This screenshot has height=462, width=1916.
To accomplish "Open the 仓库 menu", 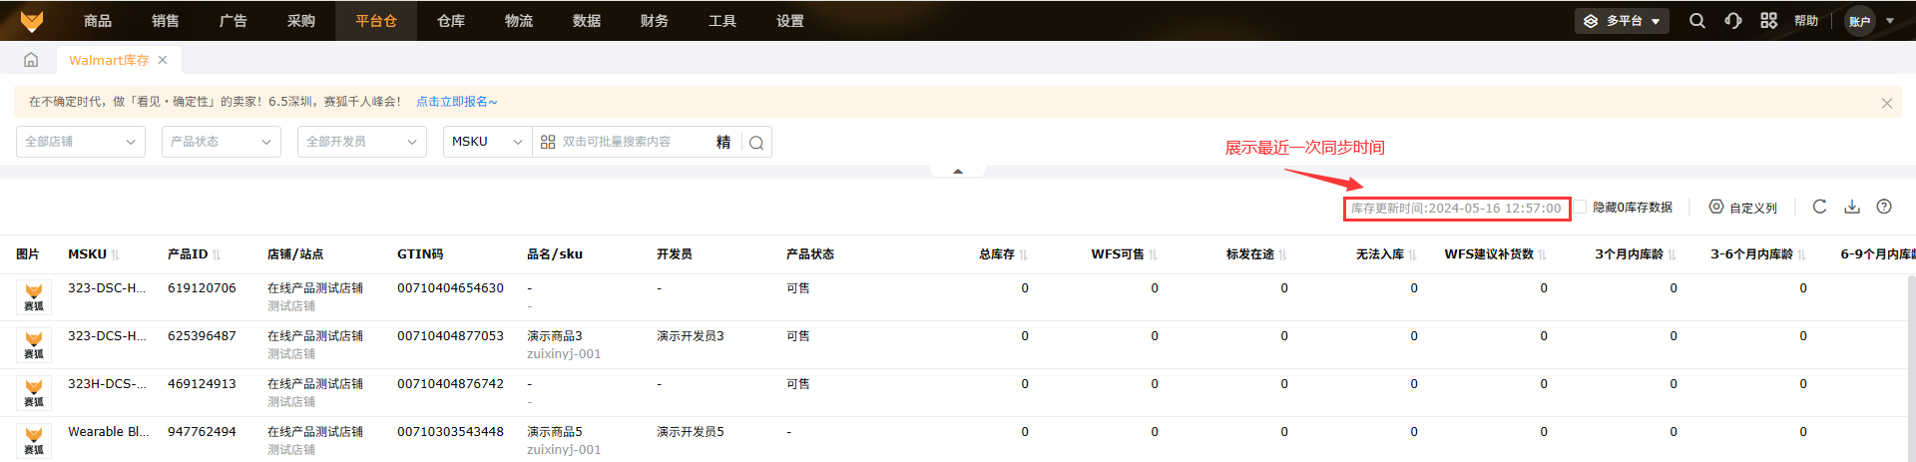I will point(451,21).
